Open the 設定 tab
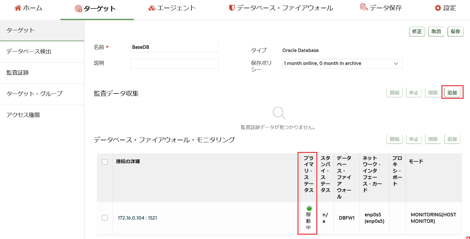Image resolution: width=470 pixels, height=239 pixels. (x=445, y=8)
